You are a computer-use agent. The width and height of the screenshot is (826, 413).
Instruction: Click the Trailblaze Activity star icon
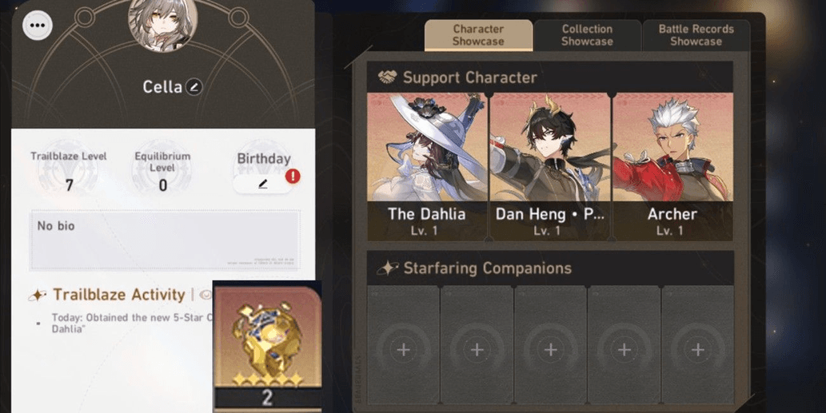click(38, 295)
